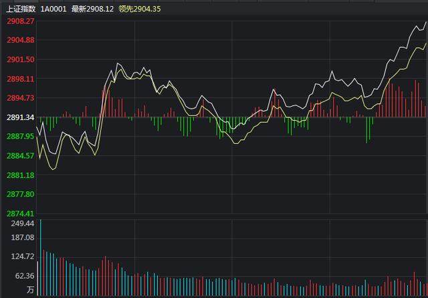Click the 2891.34 previous close label
This screenshot has height=298, width=428.
21,117
